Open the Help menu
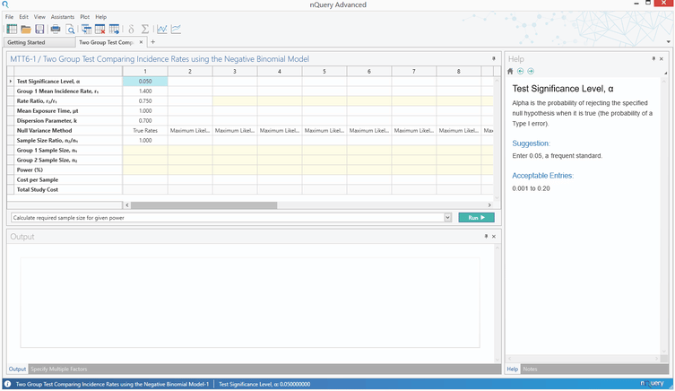Screen dimensions: 675x391 click(x=100, y=17)
